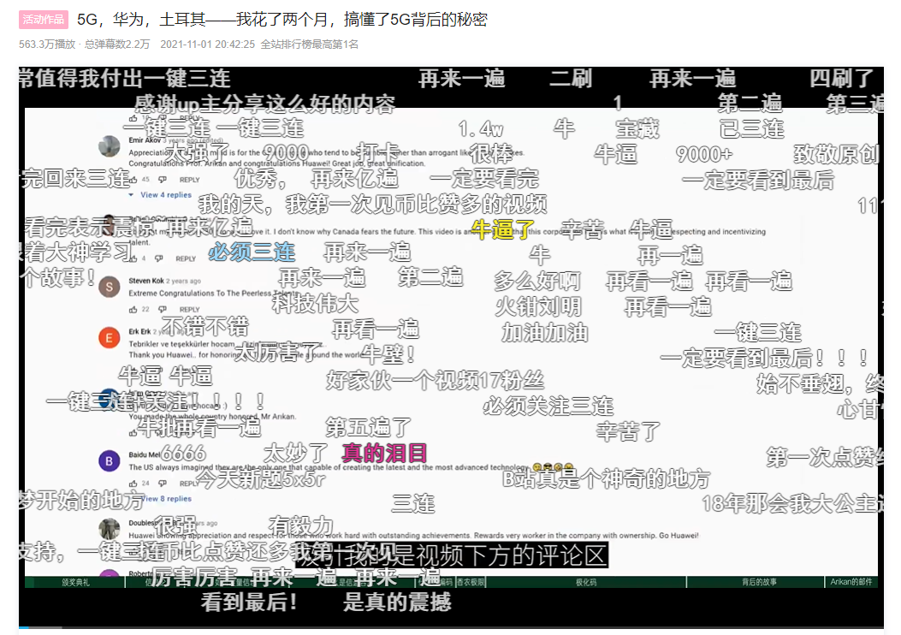Click Doubles' profile avatar
The width and height of the screenshot is (901, 635).
coord(110,528)
